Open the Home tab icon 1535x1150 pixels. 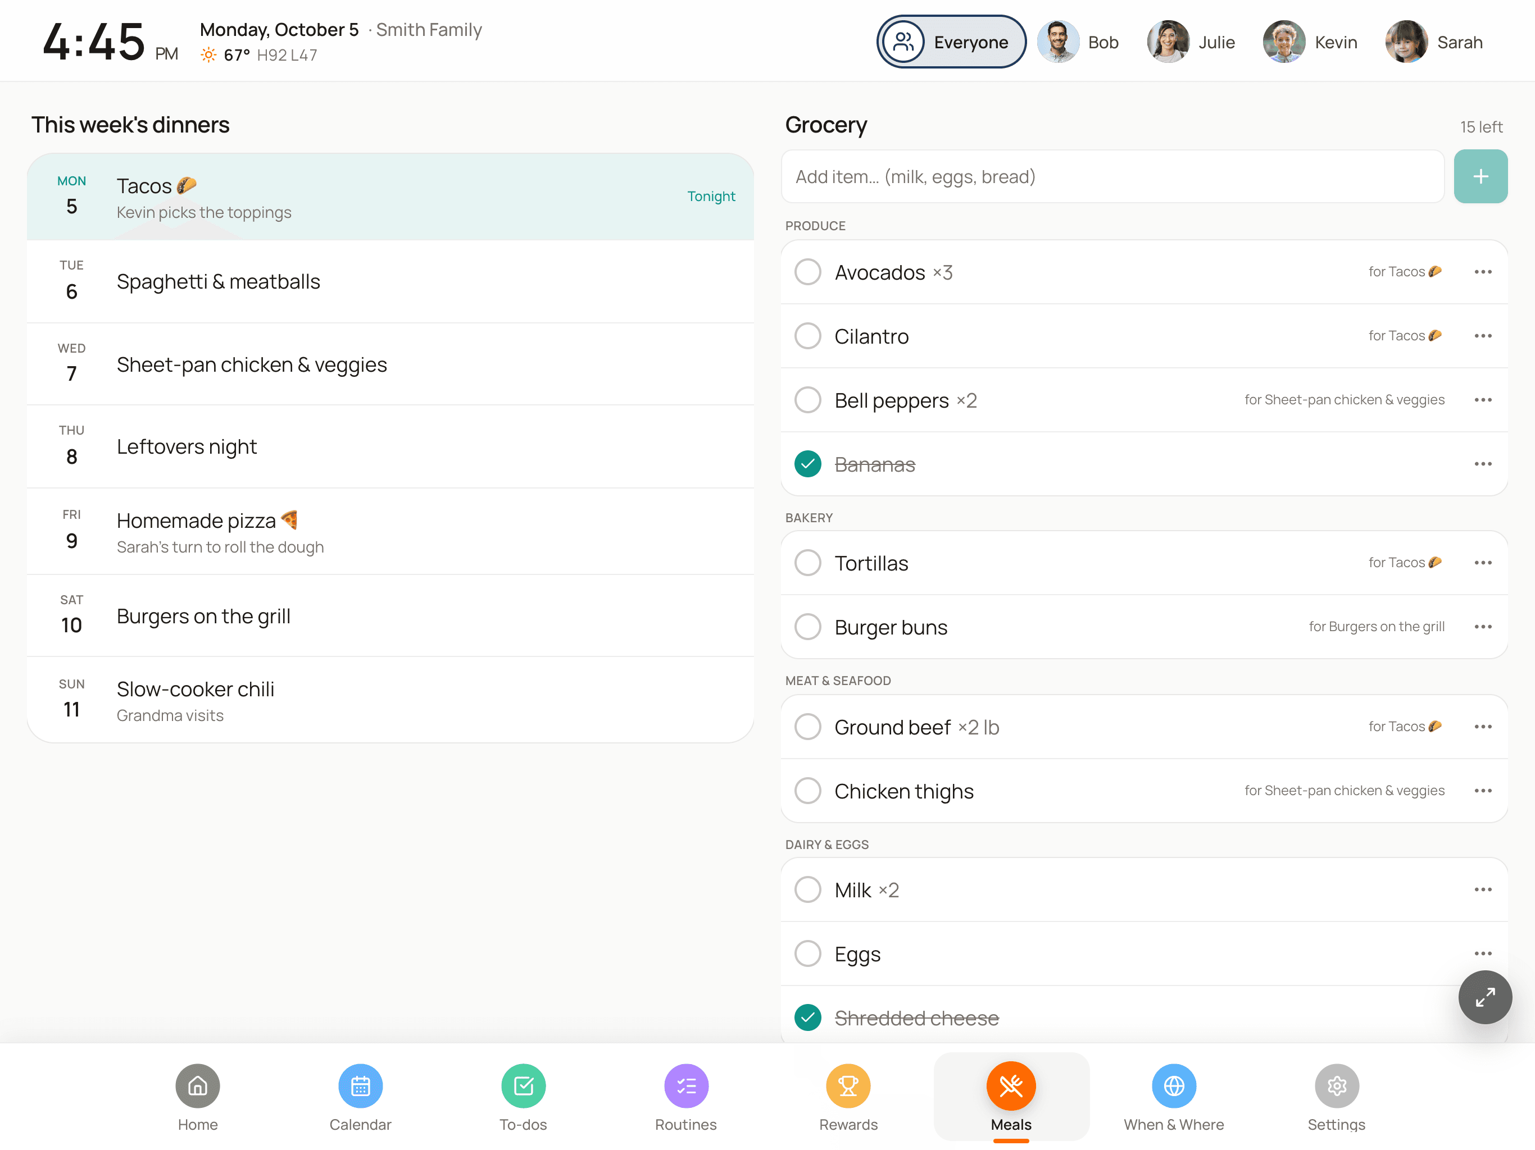(x=197, y=1085)
